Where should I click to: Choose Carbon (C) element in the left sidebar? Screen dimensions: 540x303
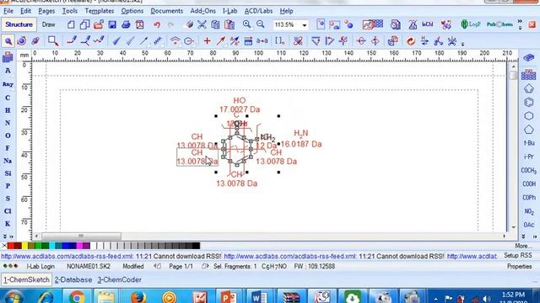pyautogui.click(x=8, y=98)
